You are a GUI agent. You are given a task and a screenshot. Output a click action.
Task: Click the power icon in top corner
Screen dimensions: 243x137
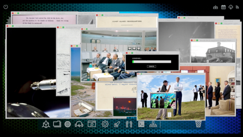pos(6,7)
